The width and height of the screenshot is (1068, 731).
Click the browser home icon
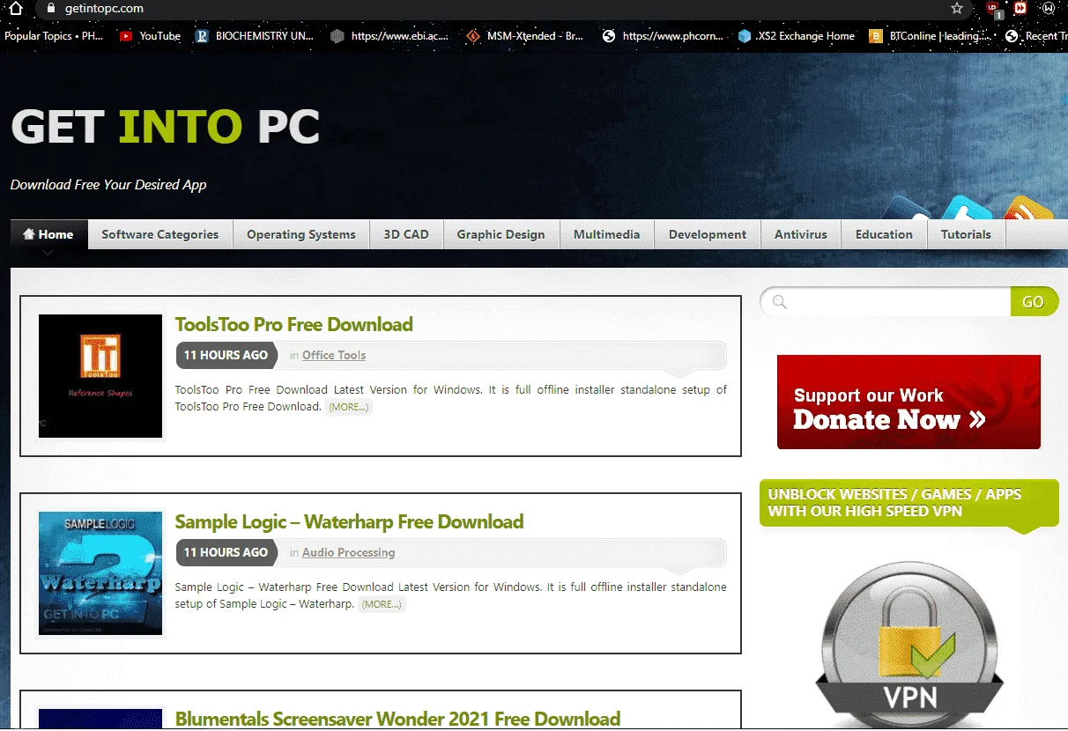coord(15,9)
